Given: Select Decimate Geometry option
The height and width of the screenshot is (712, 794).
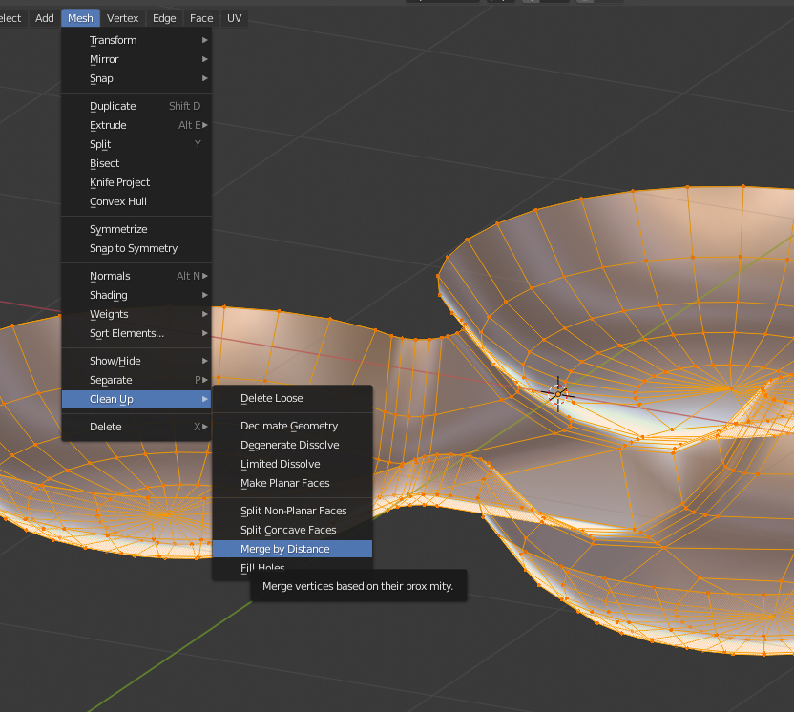Looking at the screenshot, I should click(289, 426).
